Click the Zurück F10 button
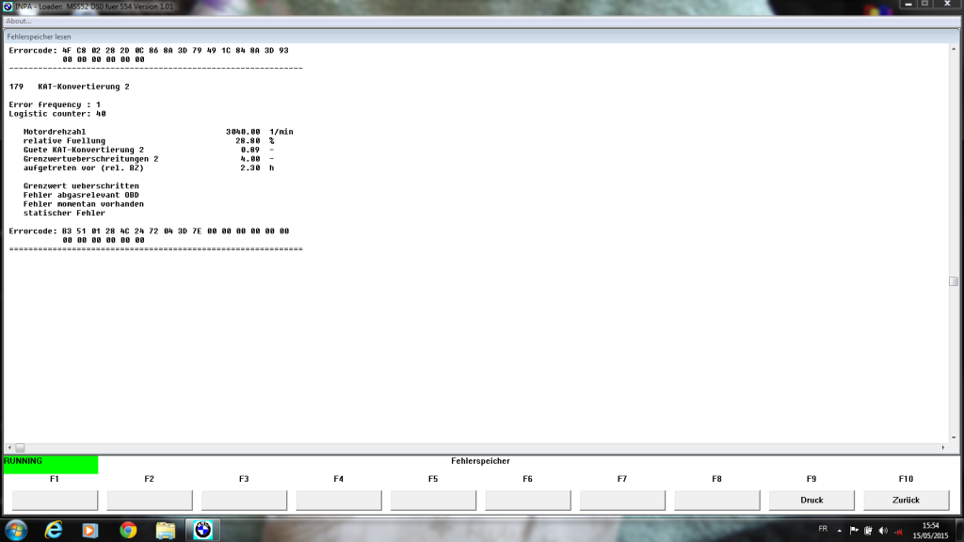964x542 pixels. (x=907, y=501)
